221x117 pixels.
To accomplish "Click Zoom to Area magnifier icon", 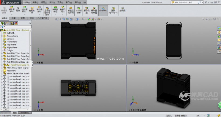I will 60,19.
